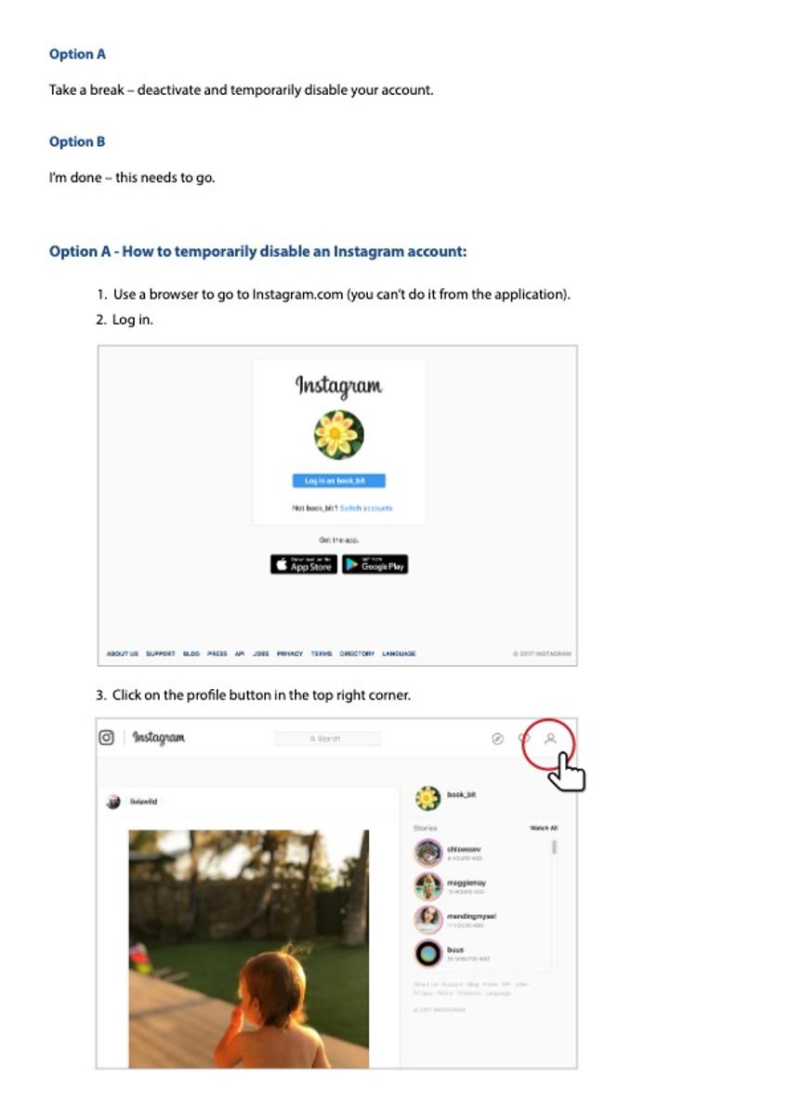Screen dimensions: 789x1116
Task: Open the LANGUAGE footer link
Action: [400, 654]
